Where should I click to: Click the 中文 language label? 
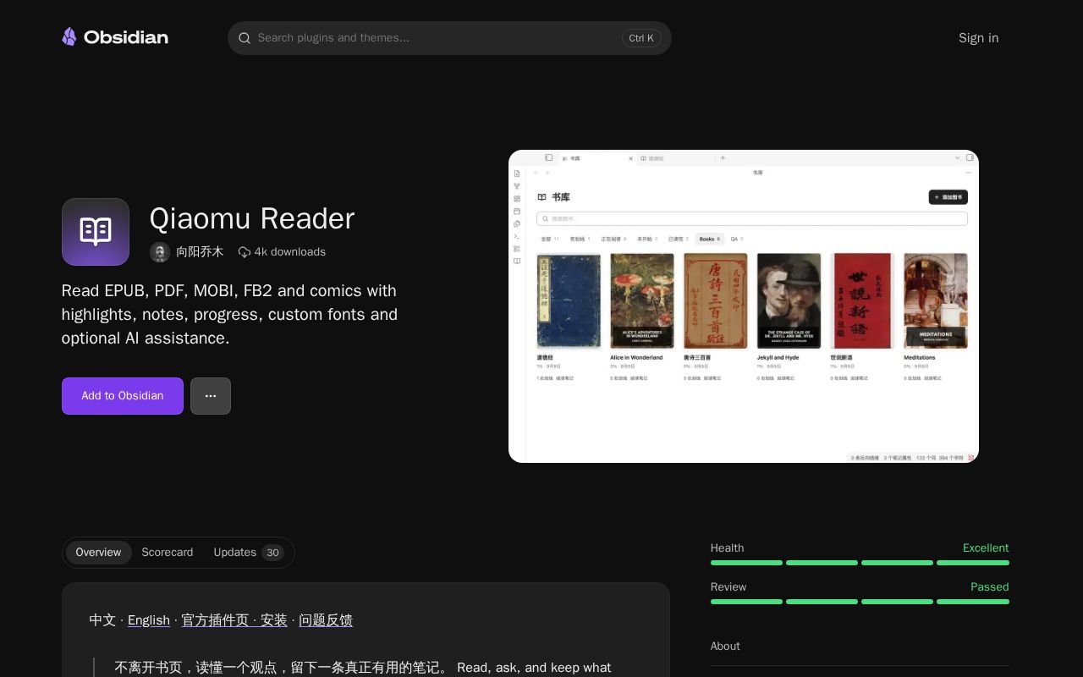pos(102,620)
